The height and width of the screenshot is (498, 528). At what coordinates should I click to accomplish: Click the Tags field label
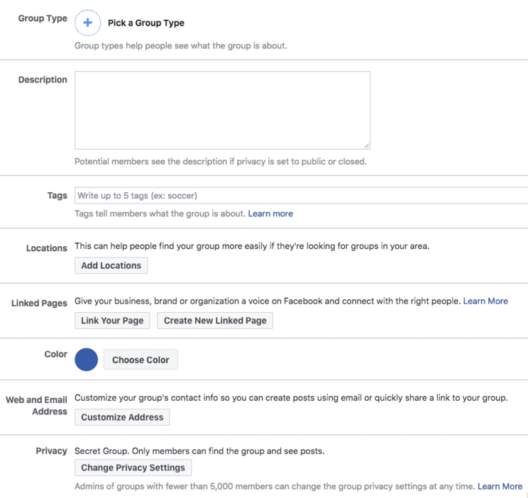[x=57, y=196]
